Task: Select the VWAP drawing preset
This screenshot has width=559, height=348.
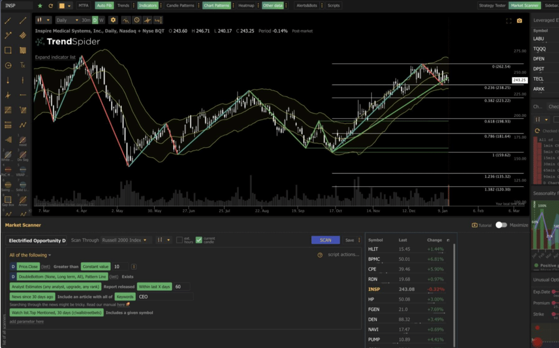Action: [x=22, y=171]
